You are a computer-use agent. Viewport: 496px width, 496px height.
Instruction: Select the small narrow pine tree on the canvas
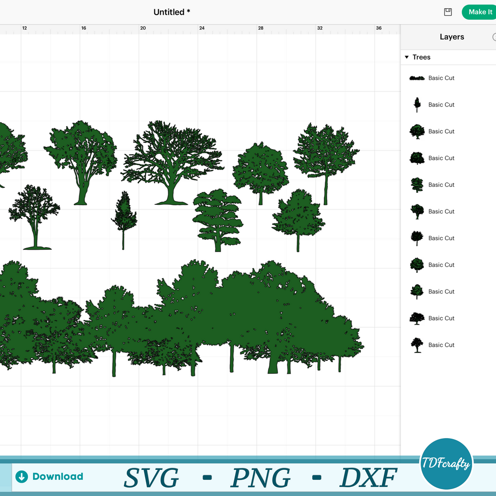point(124,216)
